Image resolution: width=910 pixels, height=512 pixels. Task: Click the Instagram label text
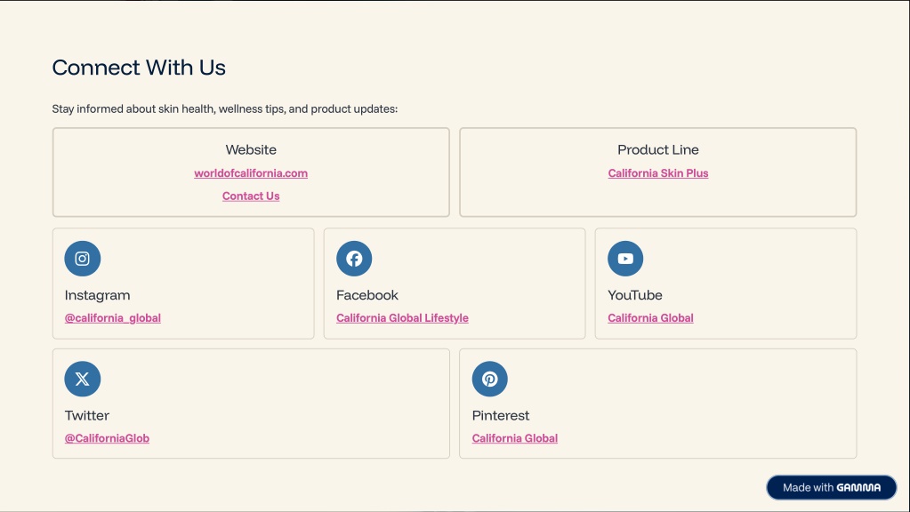tap(98, 295)
